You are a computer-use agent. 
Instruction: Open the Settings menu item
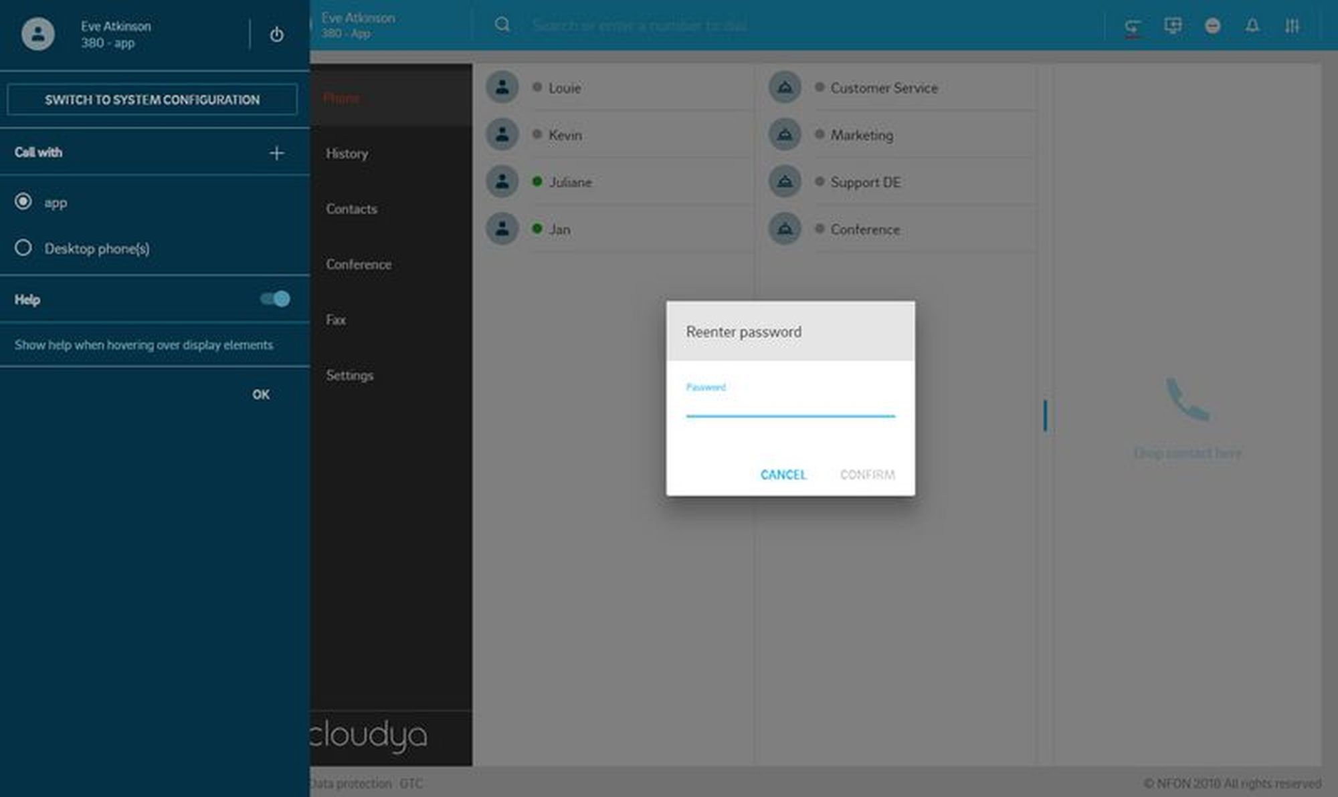[350, 376]
